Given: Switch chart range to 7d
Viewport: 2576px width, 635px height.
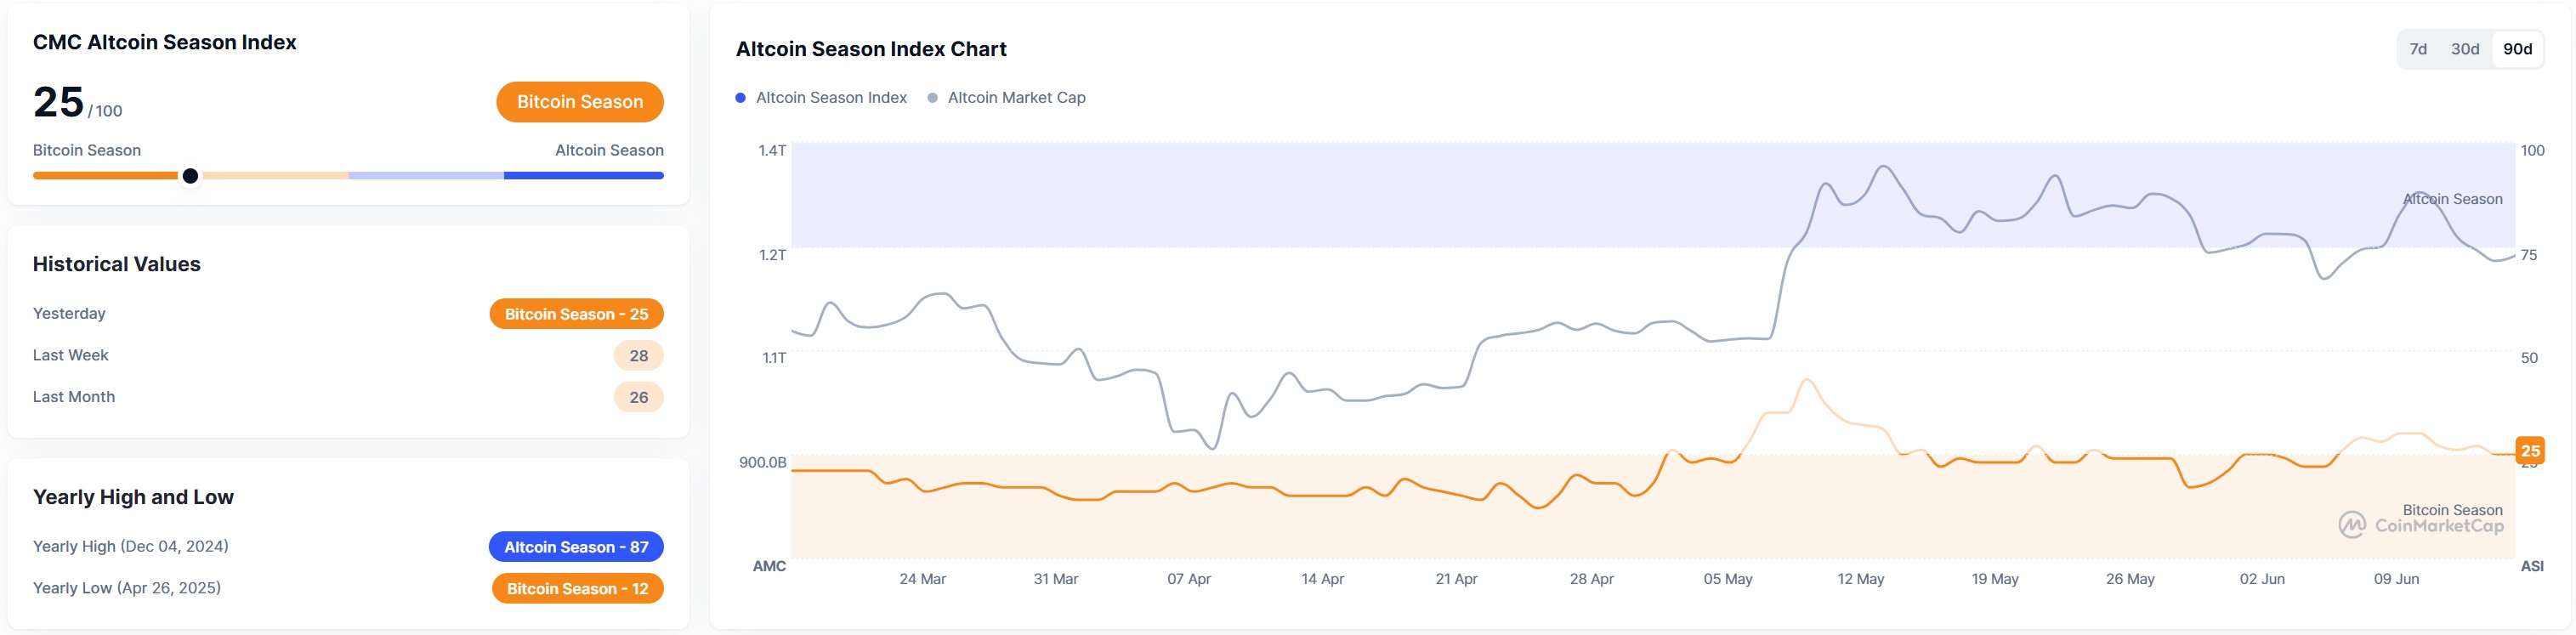Looking at the screenshot, I should tap(2417, 49).
